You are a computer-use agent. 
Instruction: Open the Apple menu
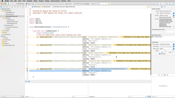(2, 1)
